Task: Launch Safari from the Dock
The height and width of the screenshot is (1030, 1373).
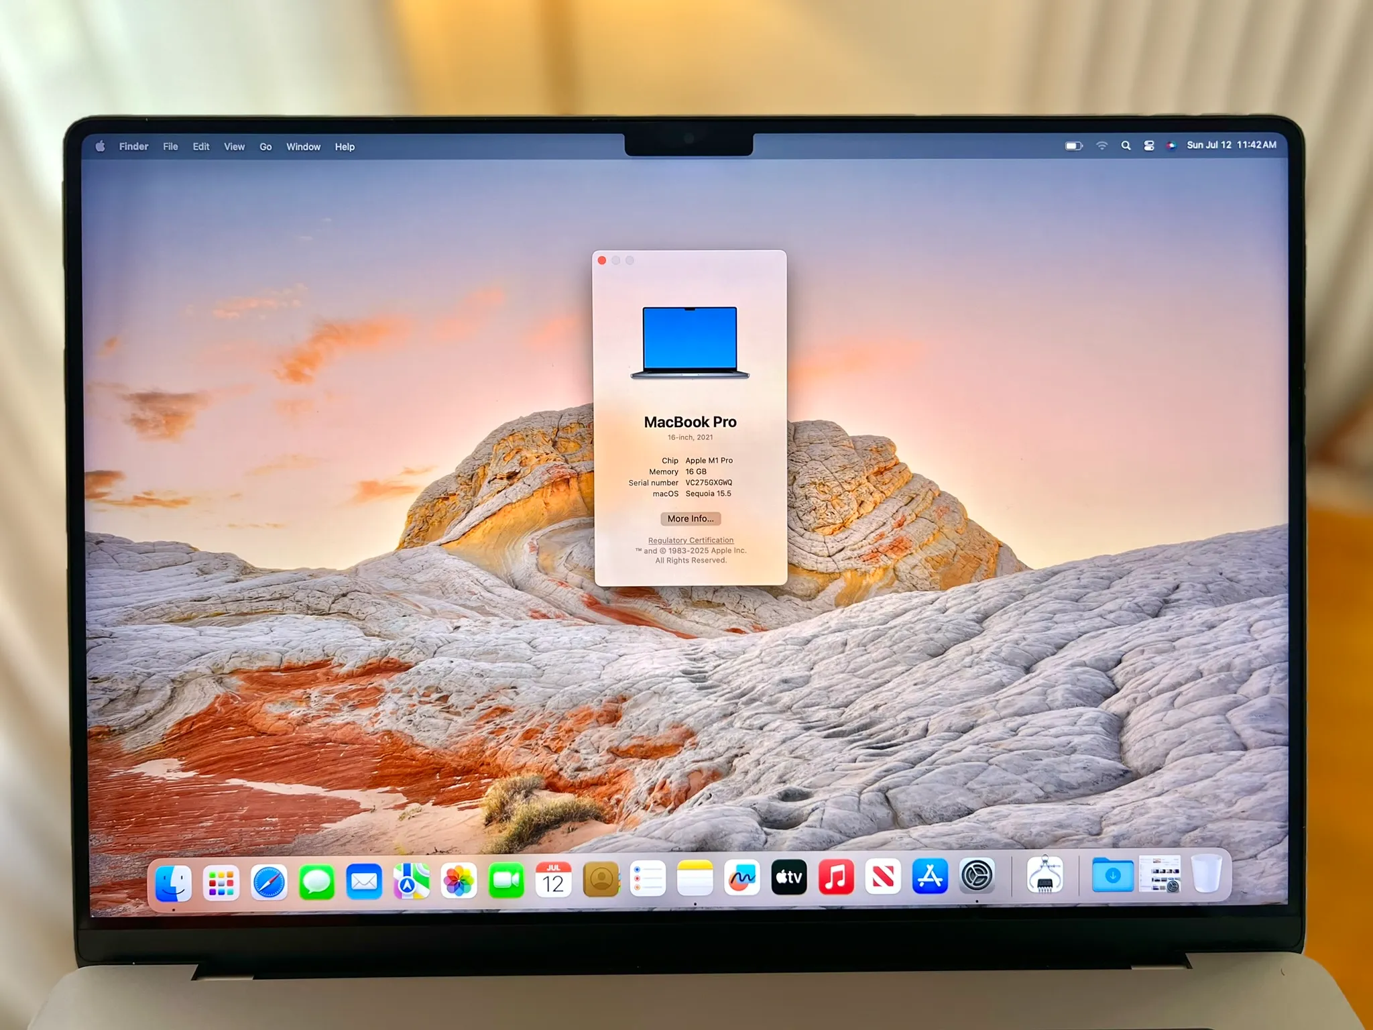Action: click(x=269, y=882)
